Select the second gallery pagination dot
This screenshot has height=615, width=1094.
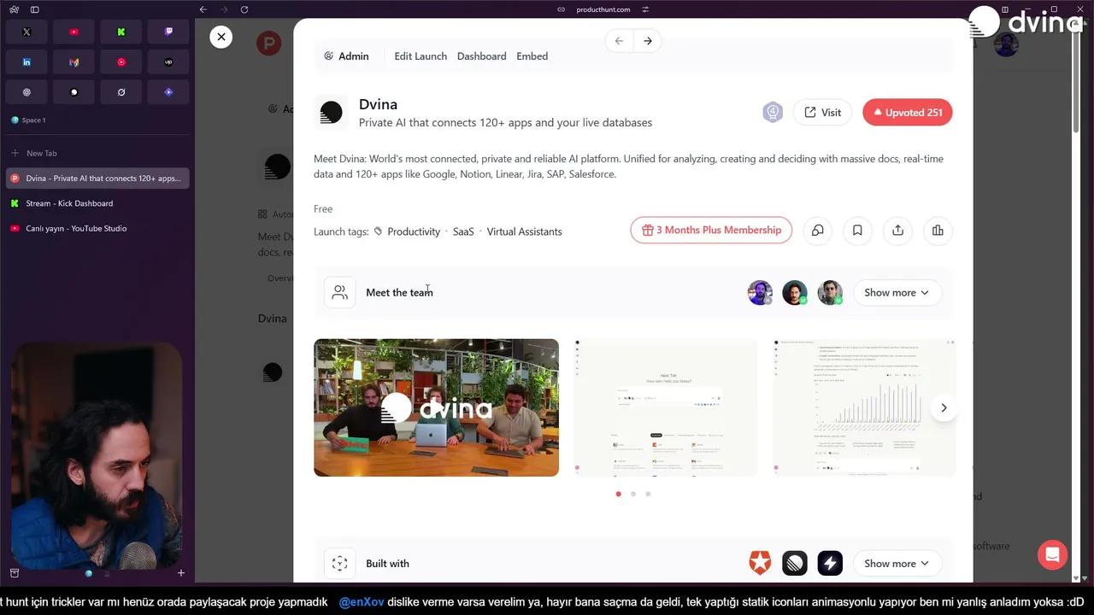(x=633, y=494)
